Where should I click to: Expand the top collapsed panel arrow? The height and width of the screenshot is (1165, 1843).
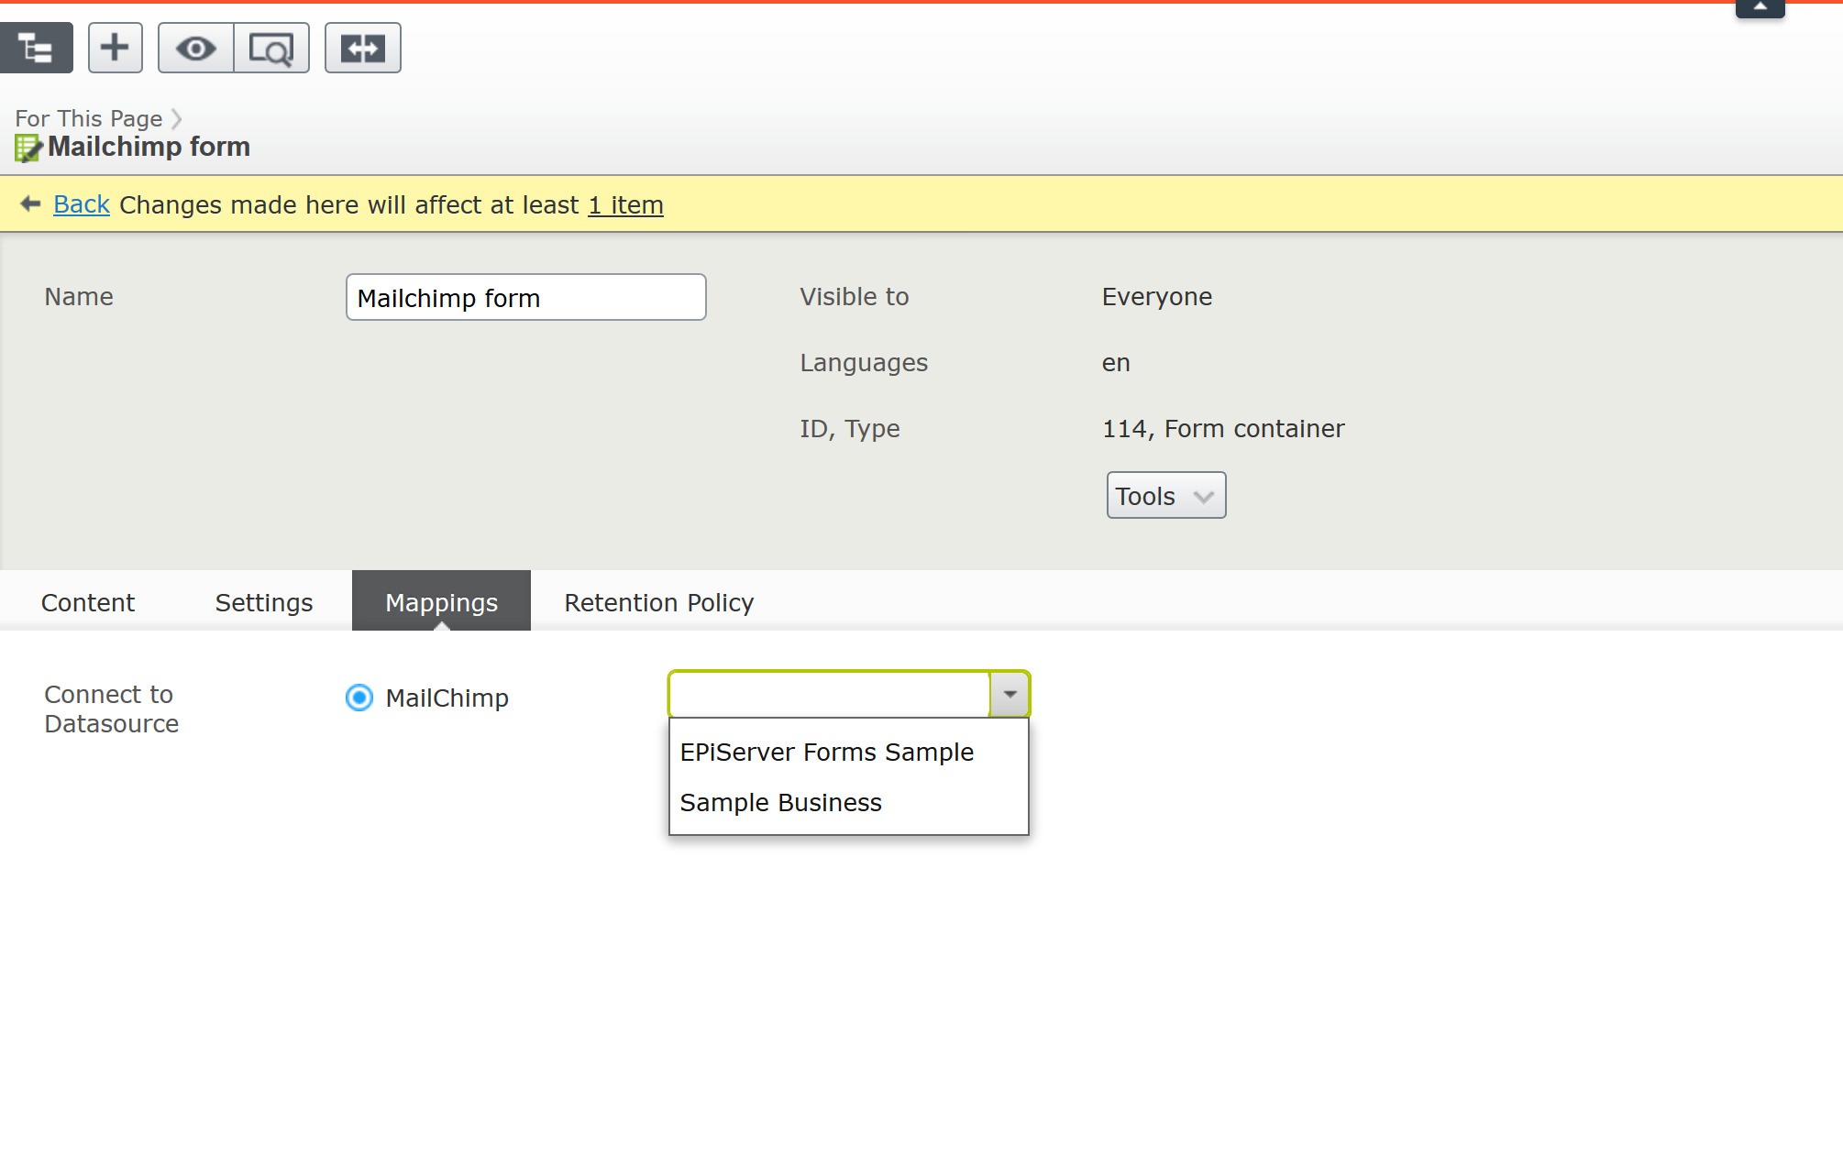(x=1759, y=7)
